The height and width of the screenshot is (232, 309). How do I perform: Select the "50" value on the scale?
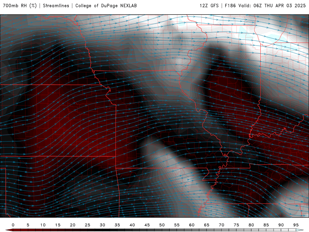162,225
